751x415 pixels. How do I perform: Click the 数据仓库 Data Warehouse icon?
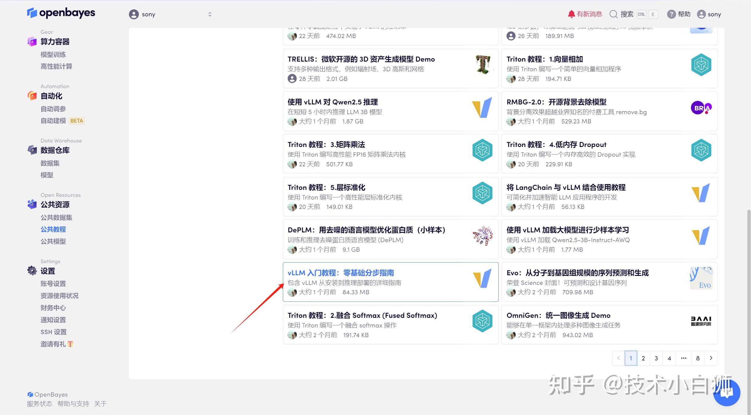pos(32,150)
